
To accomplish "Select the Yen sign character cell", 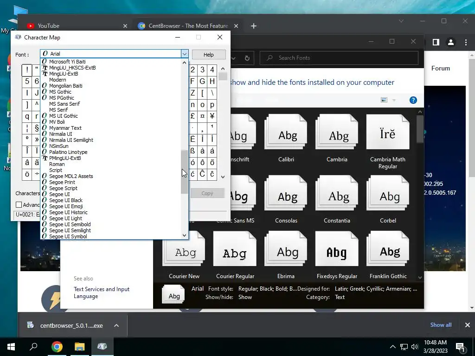I will [212, 116].
